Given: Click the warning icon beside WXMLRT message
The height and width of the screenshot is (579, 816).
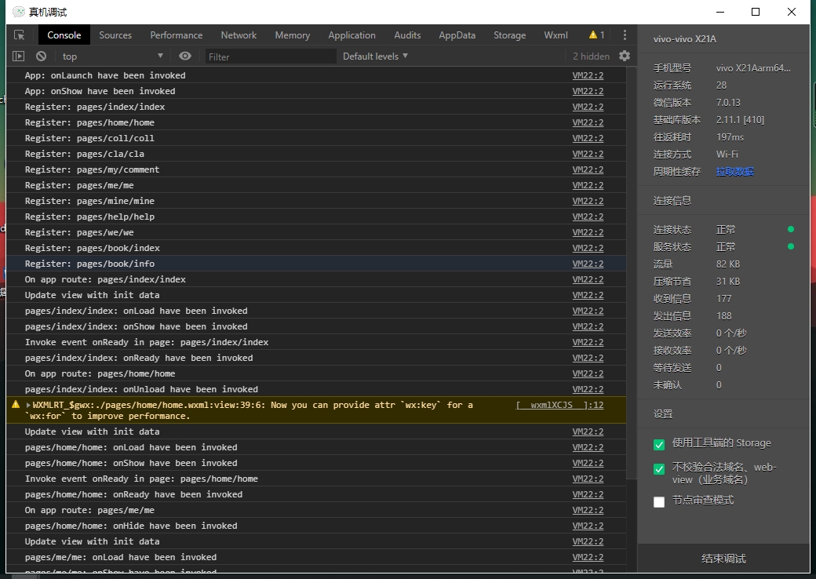Looking at the screenshot, I should (x=16, y=405).
